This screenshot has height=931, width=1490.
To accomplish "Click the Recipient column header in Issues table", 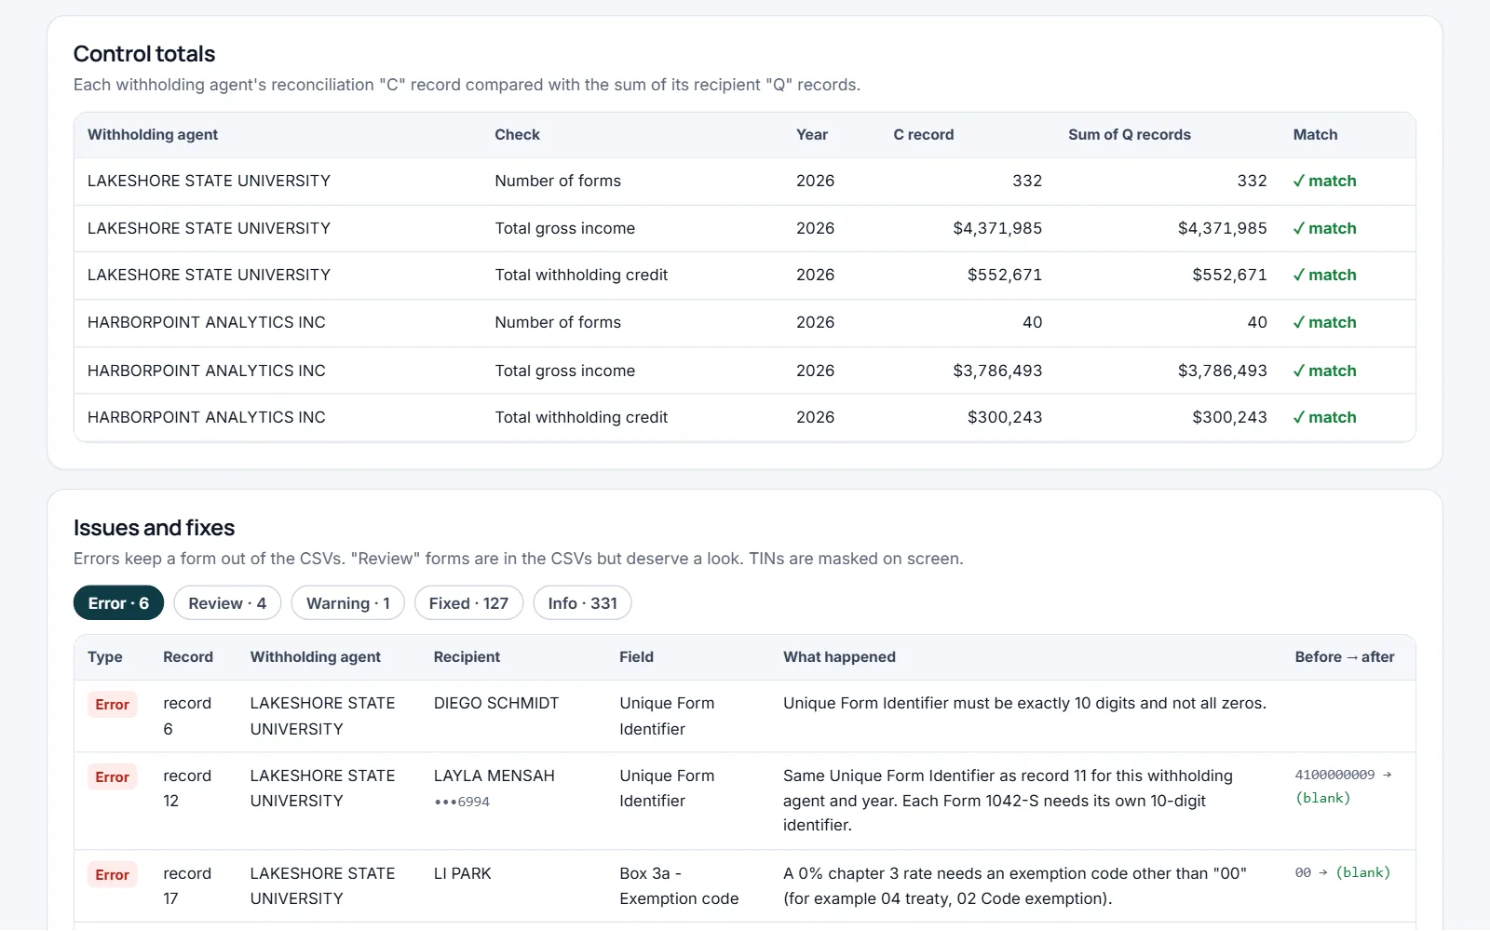I will coord(467,657).
